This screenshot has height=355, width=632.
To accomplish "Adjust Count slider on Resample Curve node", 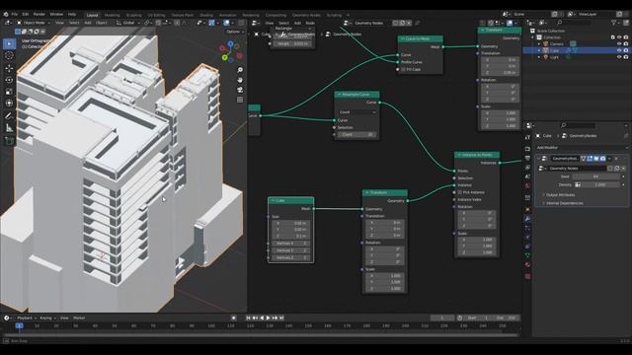I will pos(357,134).
